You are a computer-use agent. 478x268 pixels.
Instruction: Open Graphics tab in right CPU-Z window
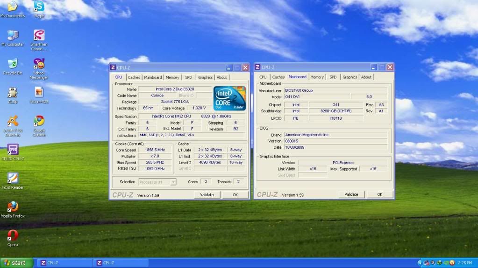tap(350, 77)
